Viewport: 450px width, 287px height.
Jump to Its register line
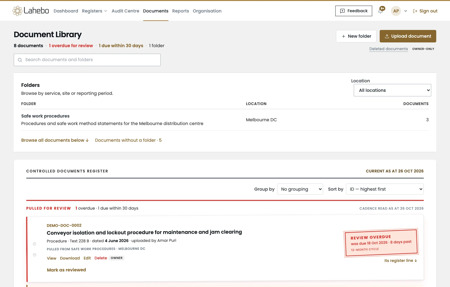point(401,261)
